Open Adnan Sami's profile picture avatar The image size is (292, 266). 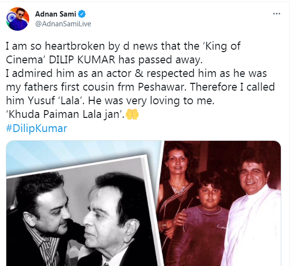(18, 19)
